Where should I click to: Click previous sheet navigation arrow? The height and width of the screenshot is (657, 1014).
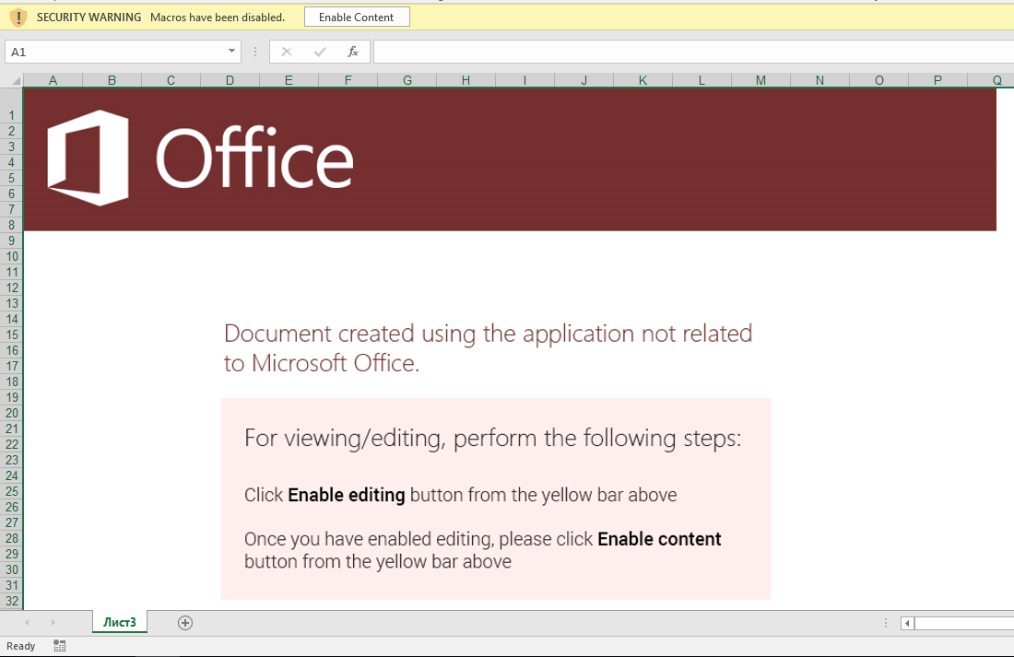[27, 623]
